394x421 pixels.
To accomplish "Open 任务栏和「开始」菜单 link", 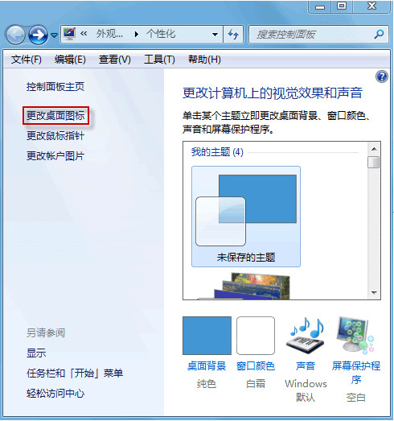I will (75, 374).
